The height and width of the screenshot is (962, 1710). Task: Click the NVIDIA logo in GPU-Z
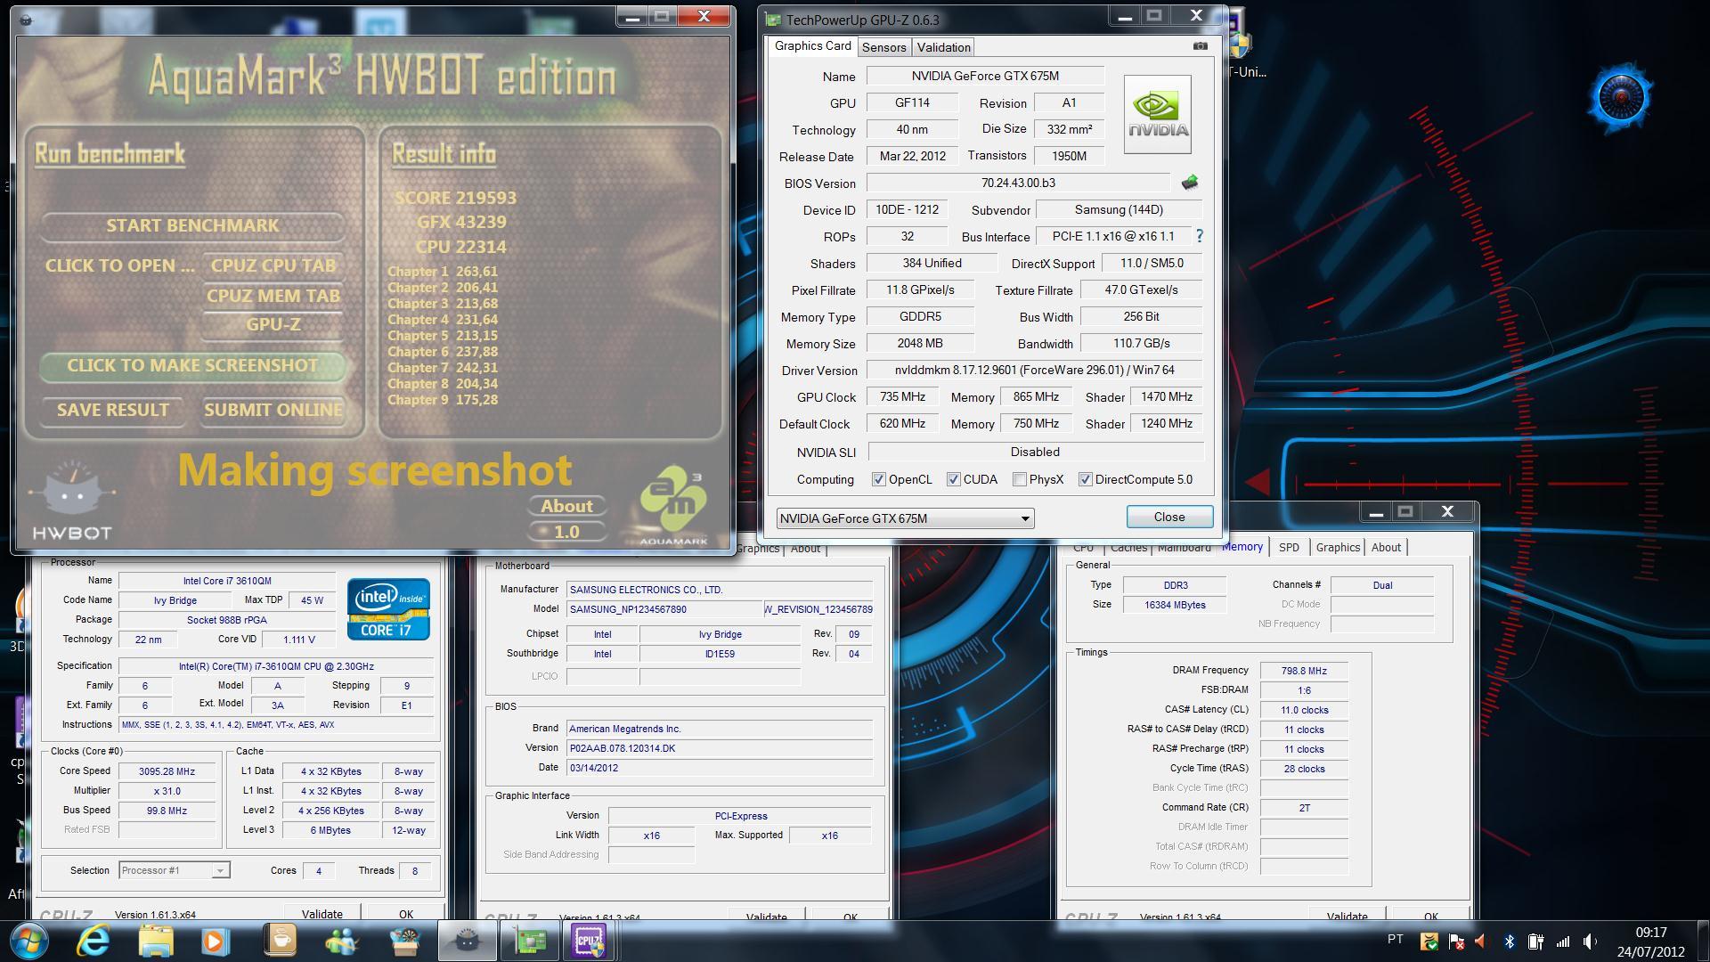[x=1157, y=114]
